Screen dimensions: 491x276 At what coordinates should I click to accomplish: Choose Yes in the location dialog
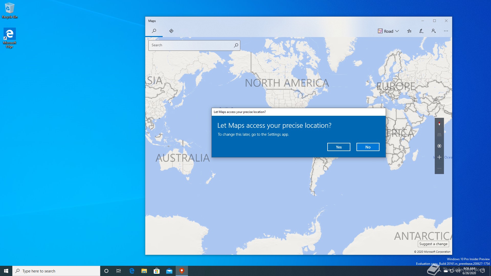pos(339,147)
